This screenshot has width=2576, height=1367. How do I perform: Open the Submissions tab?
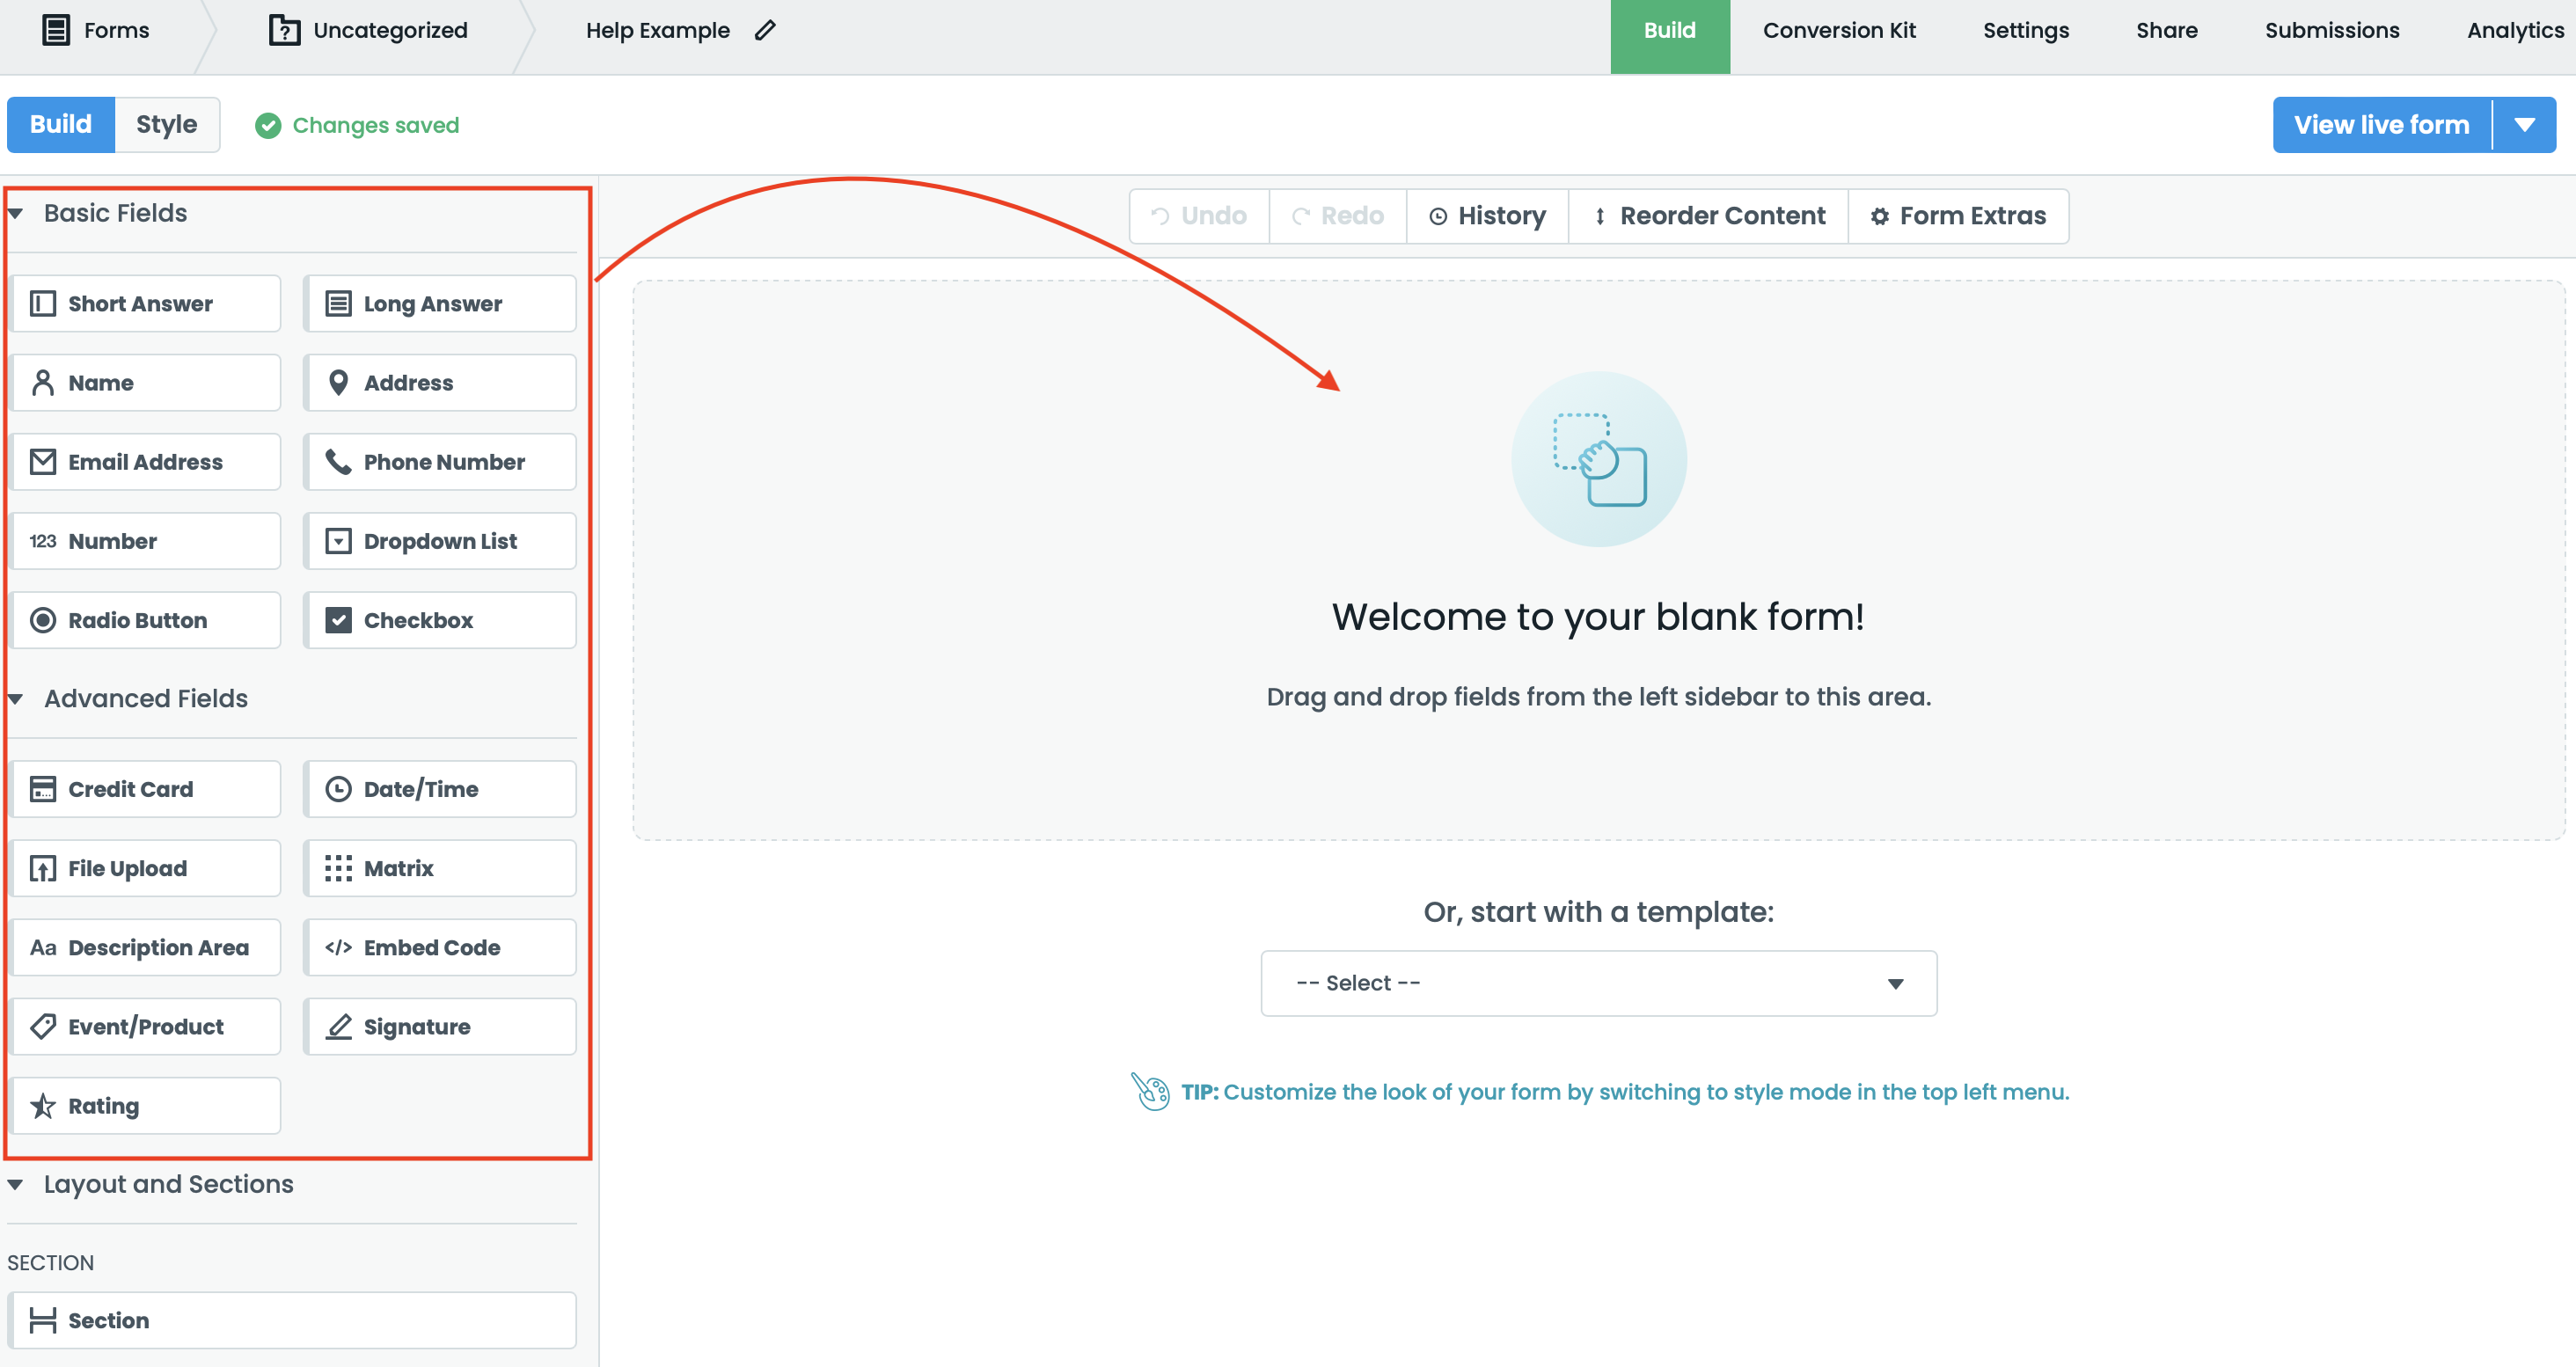click(2331, 30)
